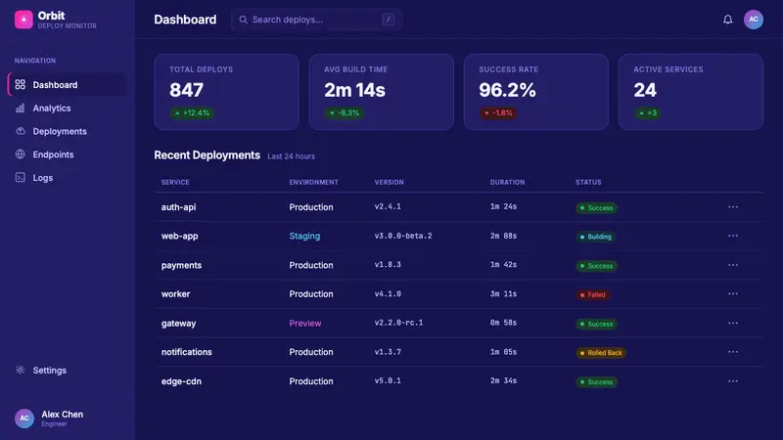This screenshot has height=440, width=783.
Task: Click Success badge in auth-api row
Action: tap(596, 207)
